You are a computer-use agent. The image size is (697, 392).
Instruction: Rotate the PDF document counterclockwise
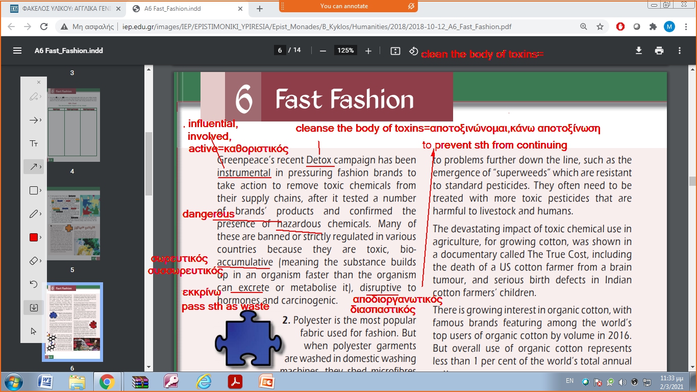[x=413, y=51]
